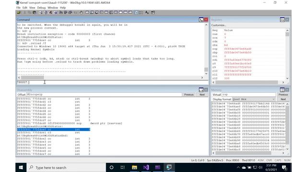Open the Command window from toolbar
This screenshot has height=172, width=307.
(x=87, y=13)
